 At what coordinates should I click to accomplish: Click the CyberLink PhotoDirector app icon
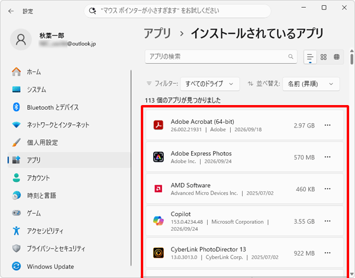click(158, 253)
